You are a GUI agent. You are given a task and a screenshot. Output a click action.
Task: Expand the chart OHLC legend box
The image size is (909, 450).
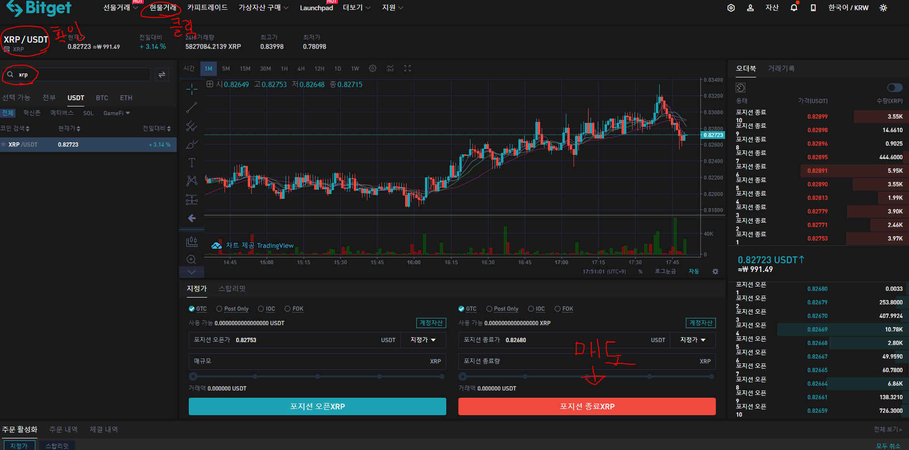click(210, 84)
